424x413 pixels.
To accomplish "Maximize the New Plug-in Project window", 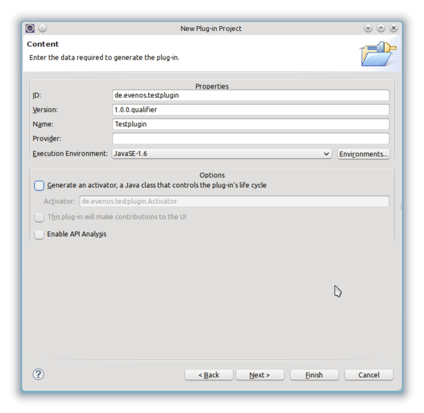I will (381, 28).
